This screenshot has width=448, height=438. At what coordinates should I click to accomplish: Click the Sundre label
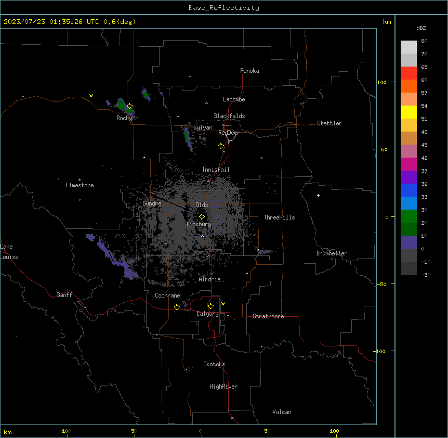pyautogui.click(x=152, y=203)
